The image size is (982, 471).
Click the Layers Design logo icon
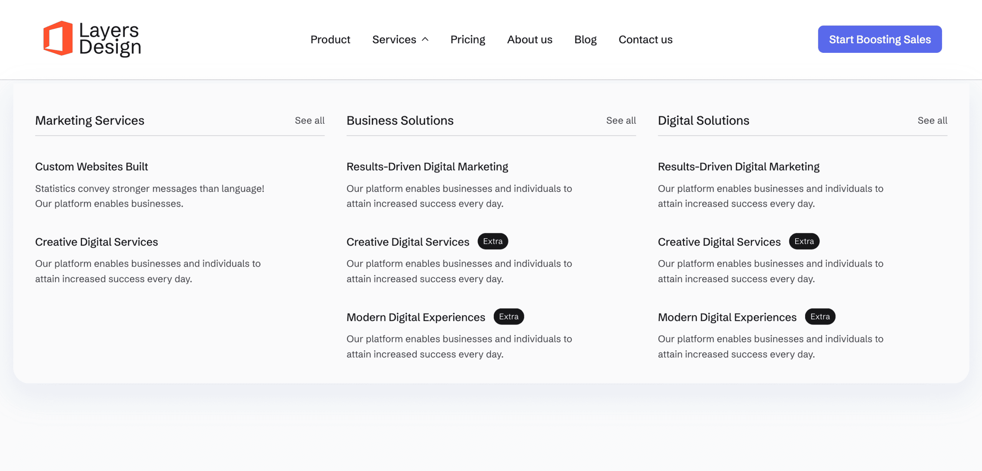pos(58,38)
